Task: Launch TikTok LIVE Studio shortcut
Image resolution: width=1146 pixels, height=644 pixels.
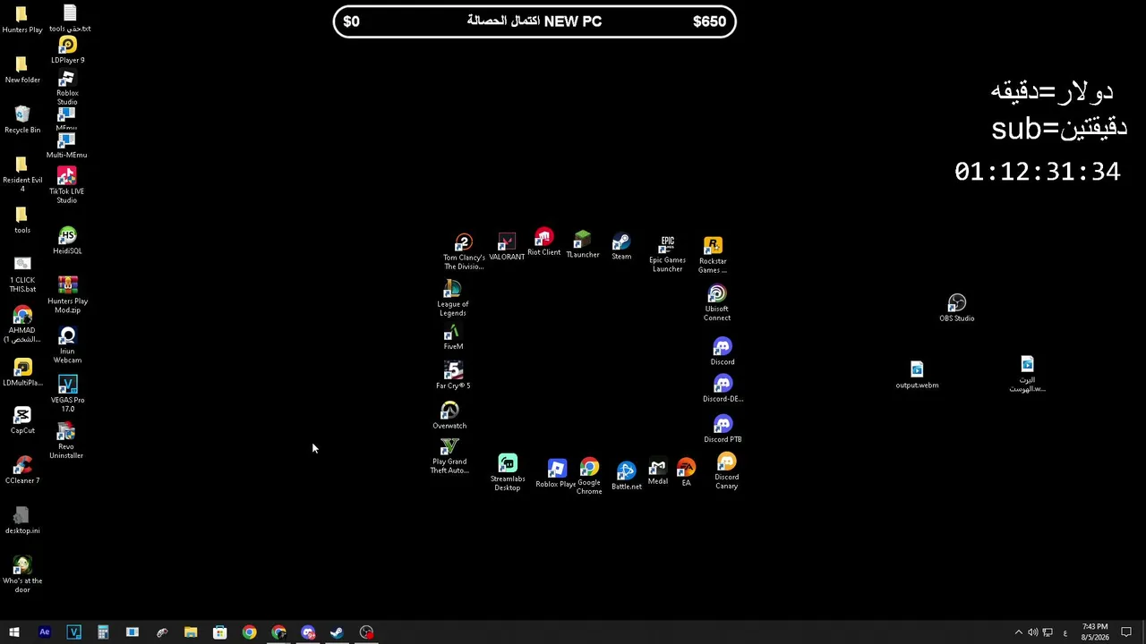Action: coord(67,185)
